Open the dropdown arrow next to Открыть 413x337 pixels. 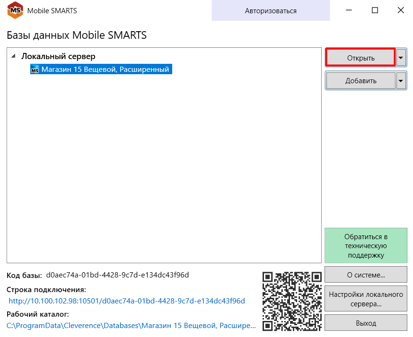[401, 58]
